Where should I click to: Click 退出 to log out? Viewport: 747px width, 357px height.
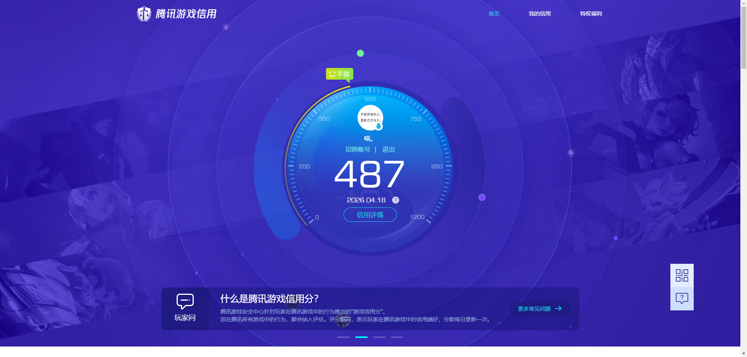389,149
